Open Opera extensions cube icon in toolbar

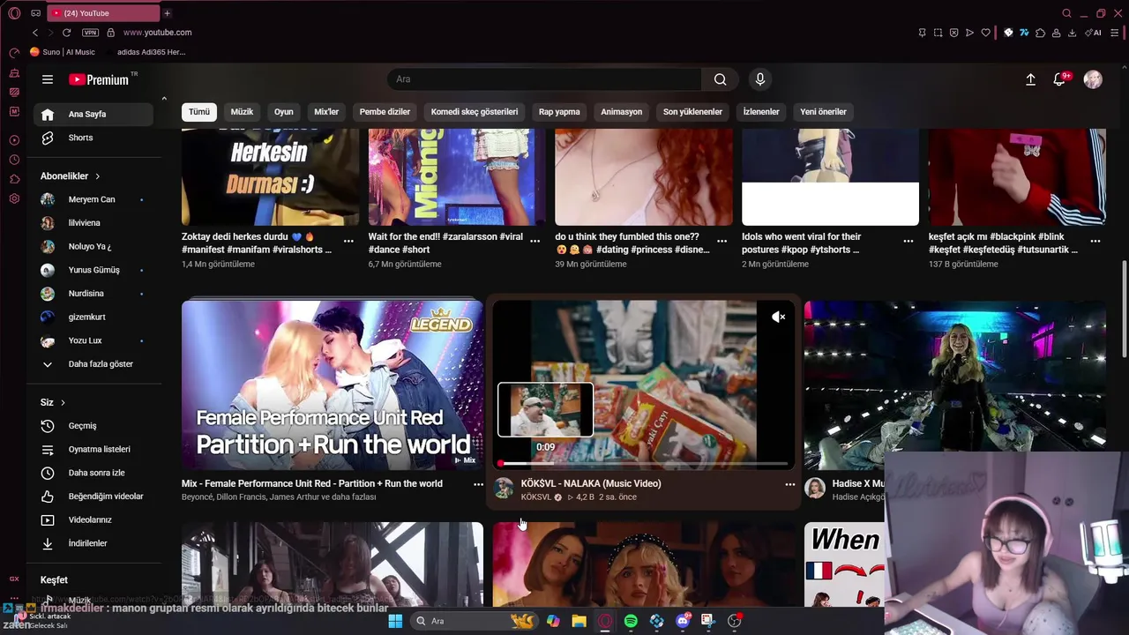coord(1040,33)
